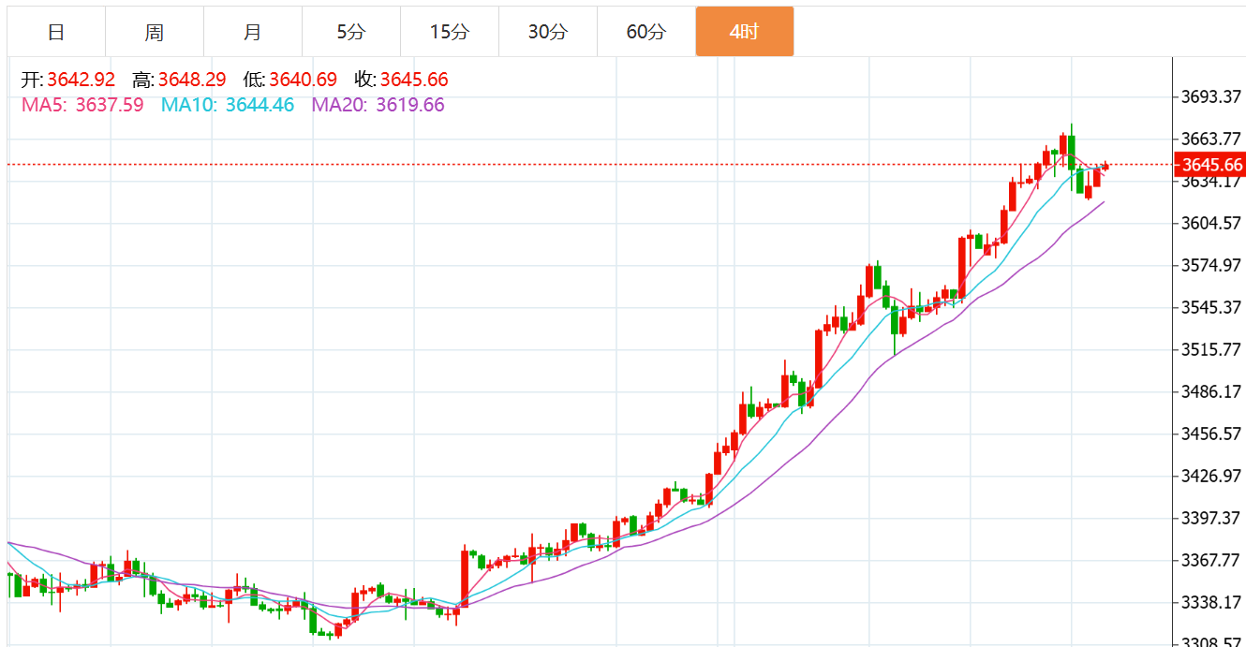Image resolution: width=1246 pixels, height=647 pixels.
Task: Select the 15分 interval tab
Action: [450, 32]
